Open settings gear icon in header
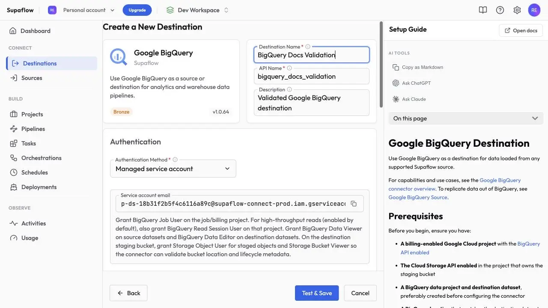The height and width of the screenshot is (308, 548). pos(517,10)
